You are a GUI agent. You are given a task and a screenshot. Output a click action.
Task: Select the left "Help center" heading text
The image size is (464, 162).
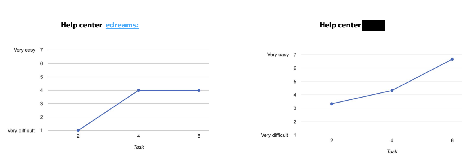tap(81, 25)
